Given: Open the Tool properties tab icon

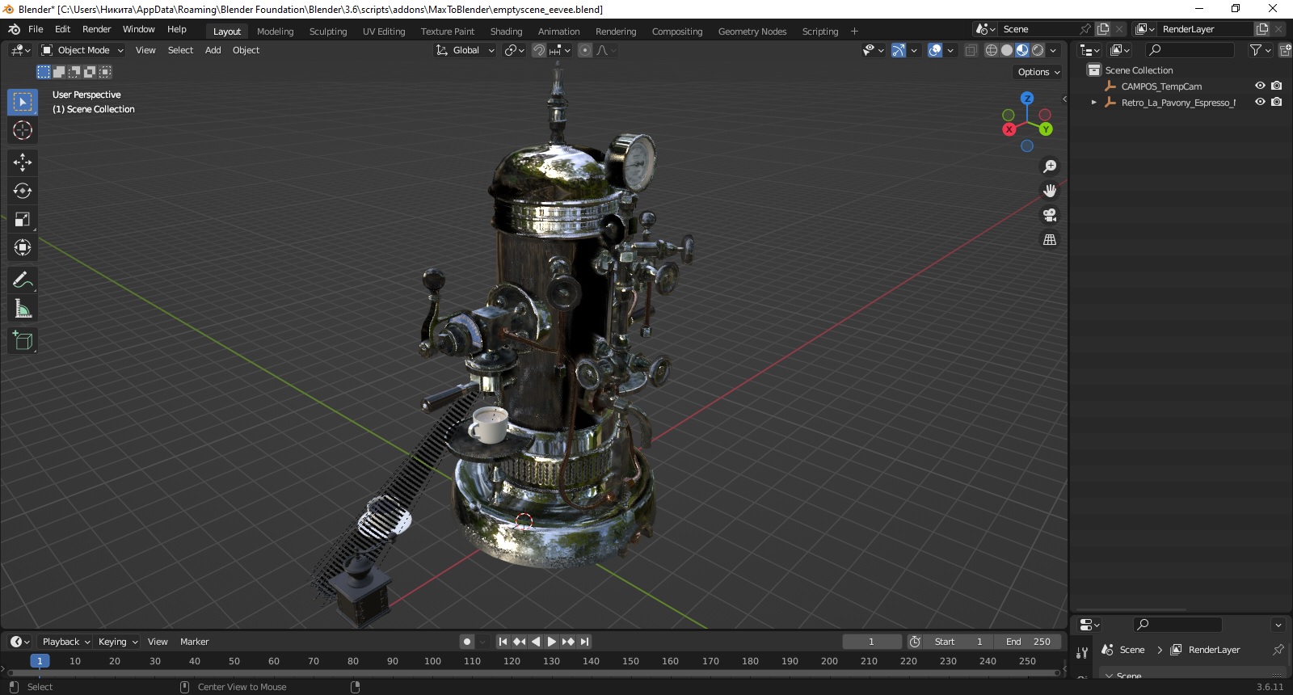Looking at the screenshot, I should coord(1082,651).
